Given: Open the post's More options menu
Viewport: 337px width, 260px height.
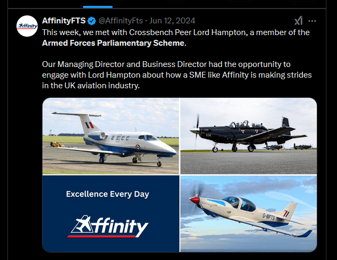Looking at the screenshot, I should coord(313,21).
